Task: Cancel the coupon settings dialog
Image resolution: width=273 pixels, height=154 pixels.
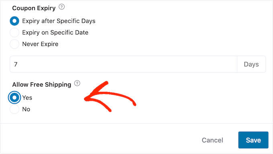Action: (212, 140)
